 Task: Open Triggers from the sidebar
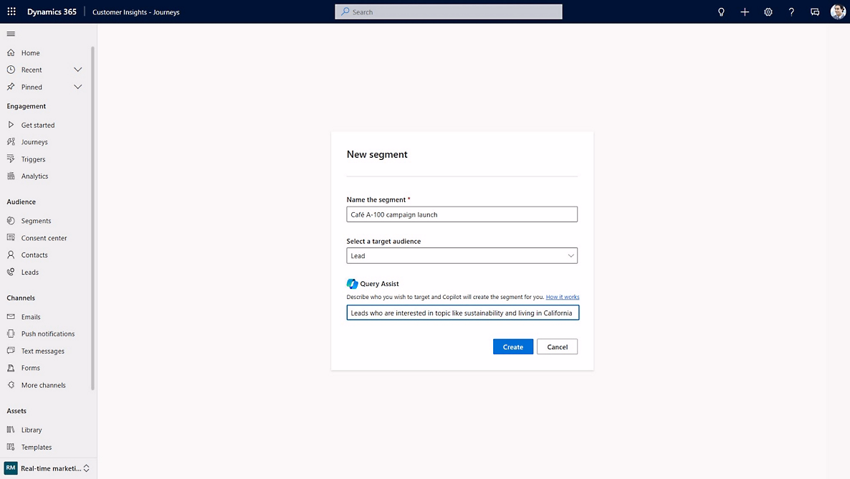pos(12,158)
